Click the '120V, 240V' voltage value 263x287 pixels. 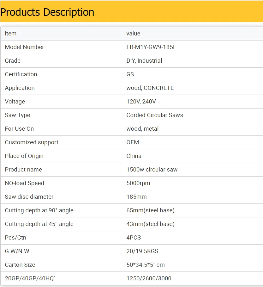tap(141, 102)
